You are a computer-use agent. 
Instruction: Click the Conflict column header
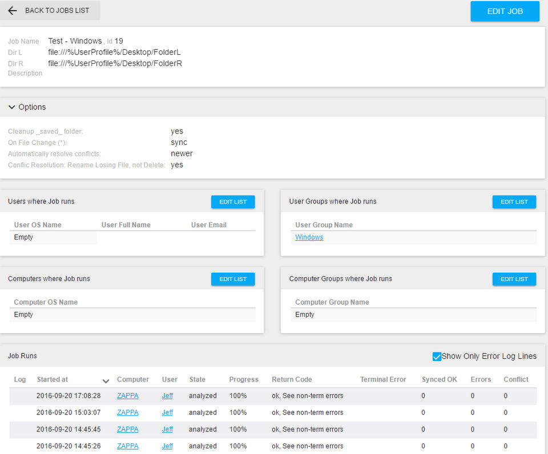point(516,379)
